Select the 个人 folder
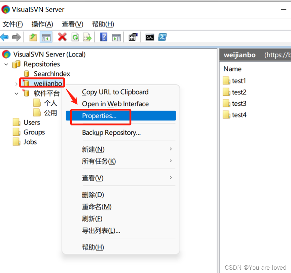 50,103
